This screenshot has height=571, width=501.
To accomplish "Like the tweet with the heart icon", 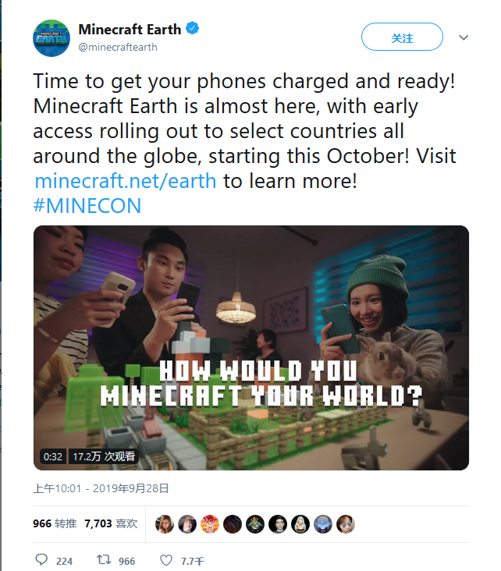I will 165,560.
